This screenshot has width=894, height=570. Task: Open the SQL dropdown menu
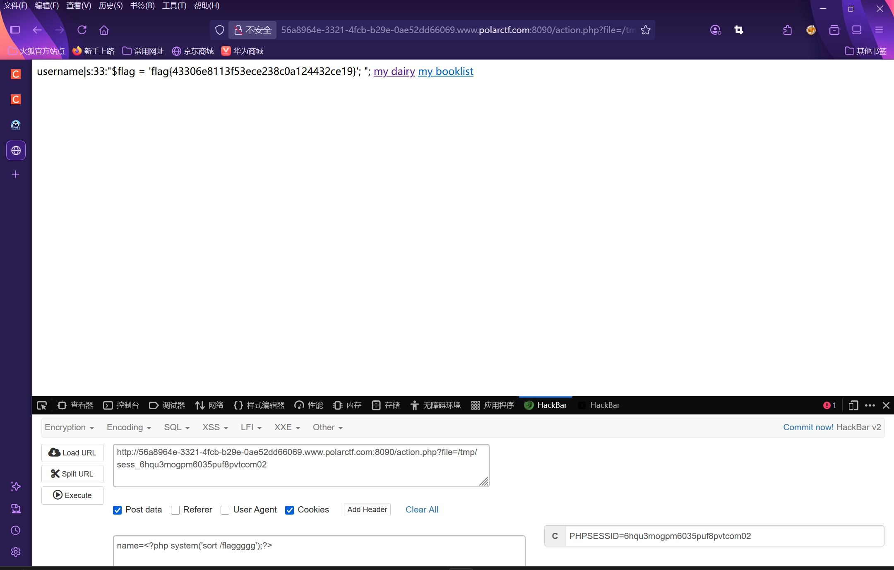[176, 427]
